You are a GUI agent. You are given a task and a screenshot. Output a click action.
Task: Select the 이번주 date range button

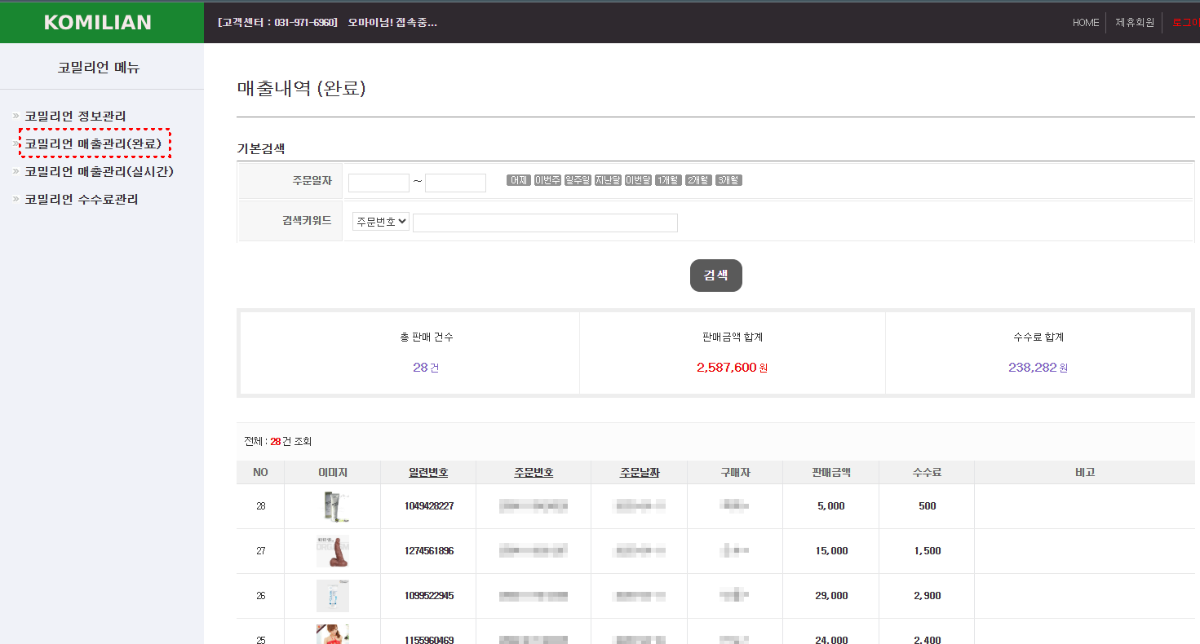point(547,180)
